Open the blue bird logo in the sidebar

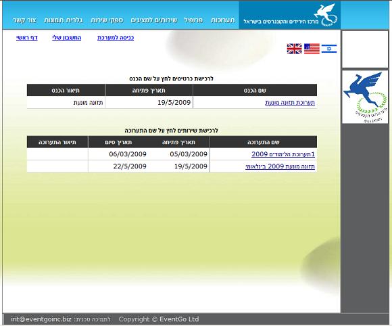(x=365, y=97)
